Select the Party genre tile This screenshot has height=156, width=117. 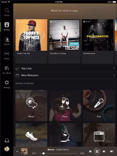(65, 105)
